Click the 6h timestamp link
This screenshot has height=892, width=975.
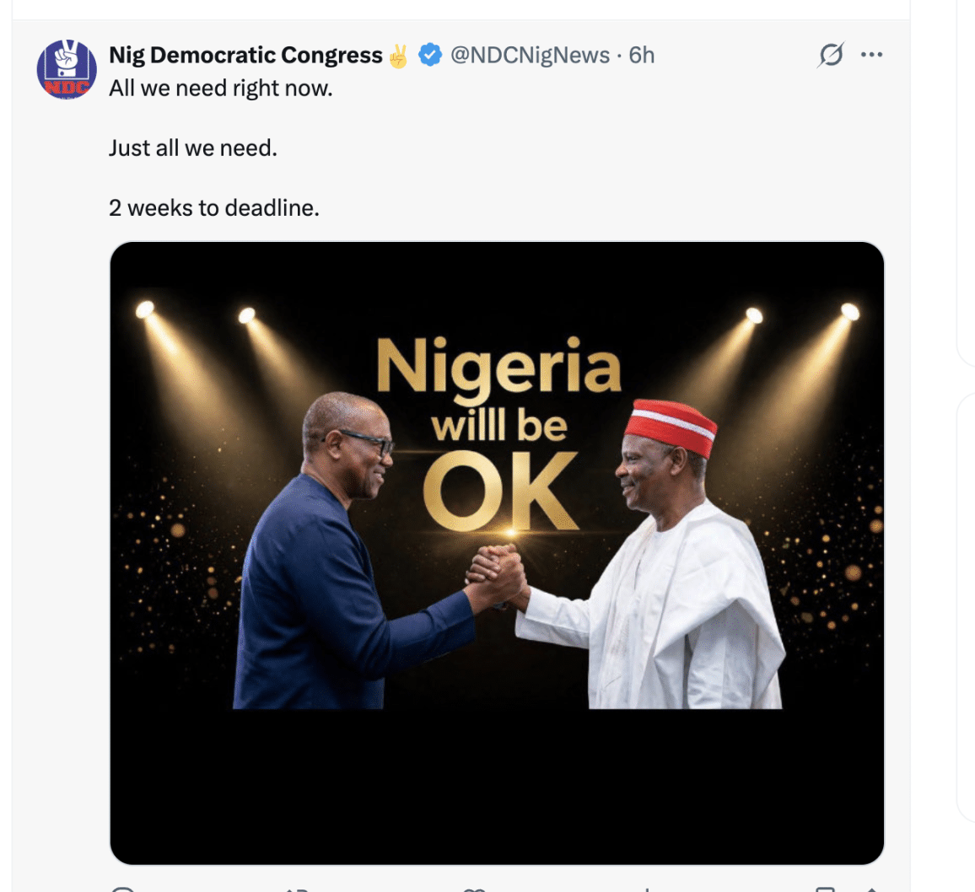click(643, 54)
